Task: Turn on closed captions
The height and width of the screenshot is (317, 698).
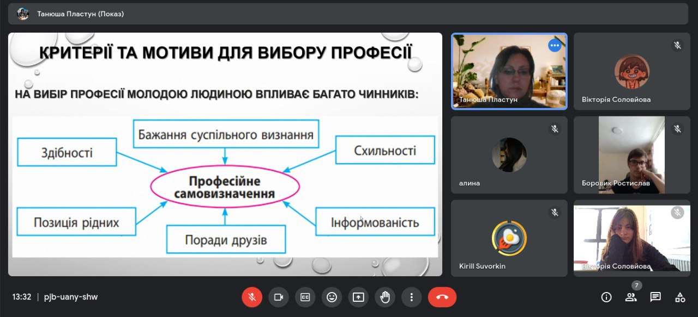Action: pos(305,297)
